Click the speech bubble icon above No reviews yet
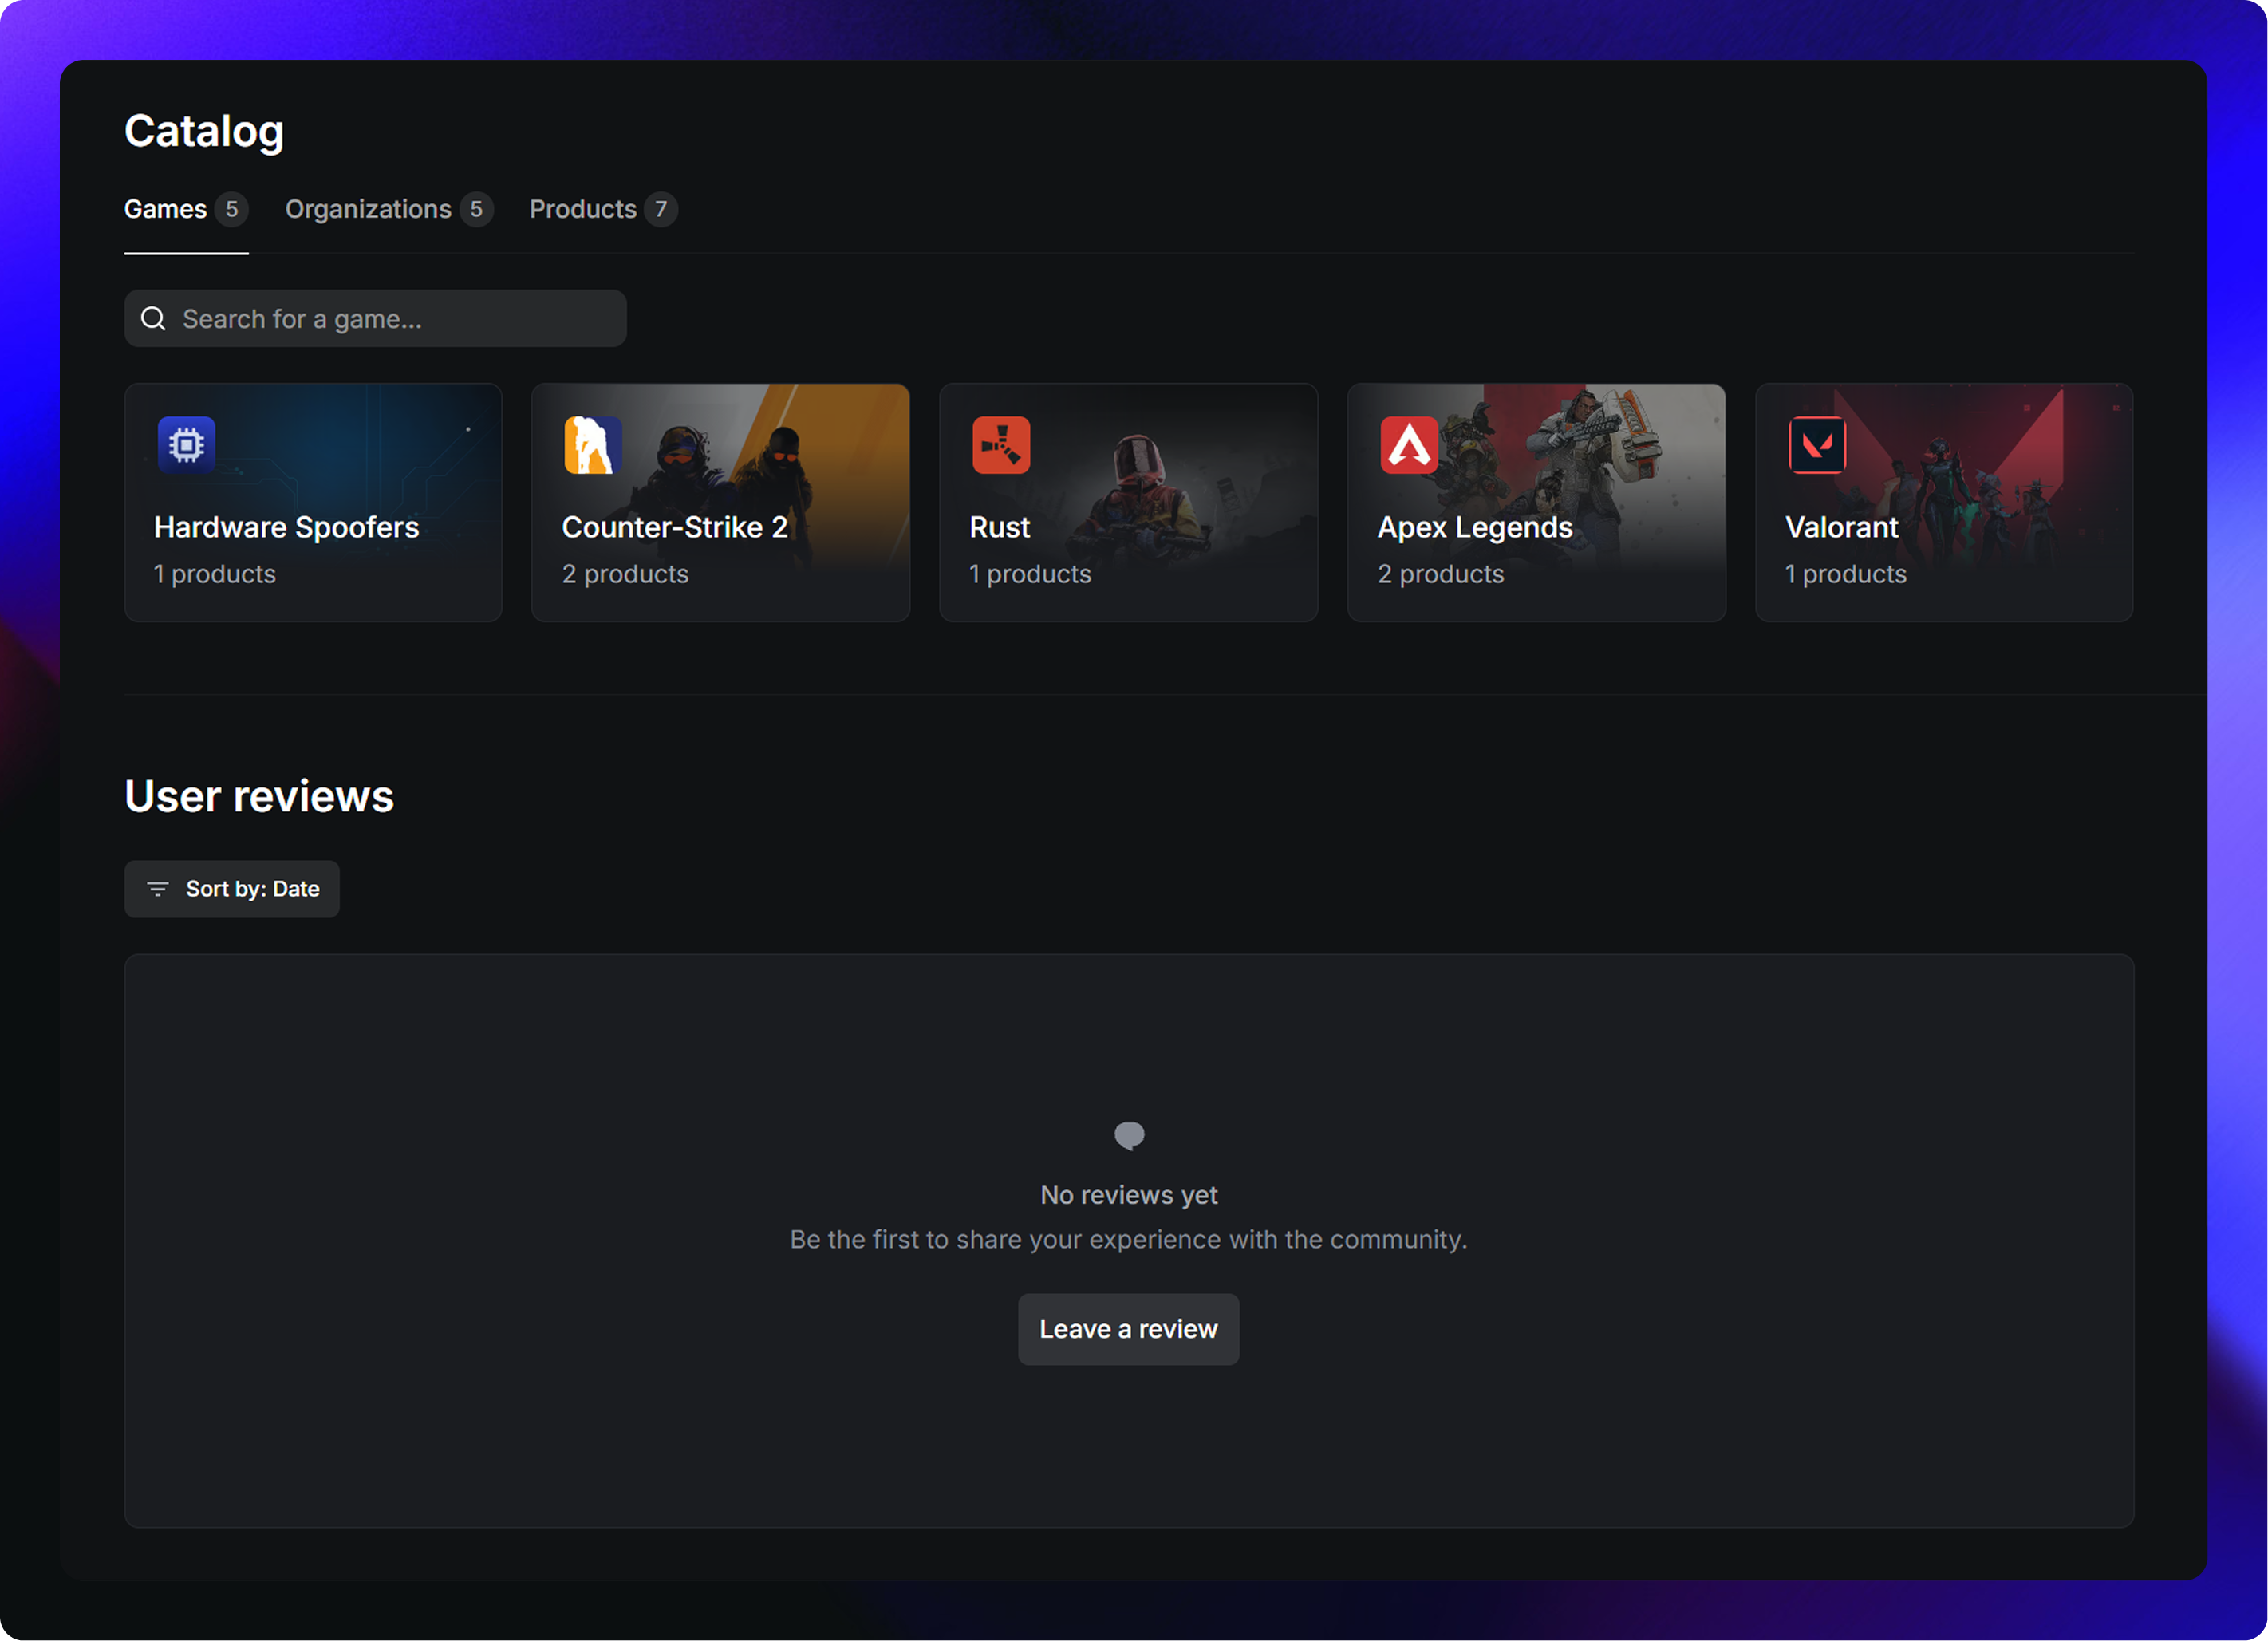This screenshot has height=1641, width=2268. tap(1129, 1135)
